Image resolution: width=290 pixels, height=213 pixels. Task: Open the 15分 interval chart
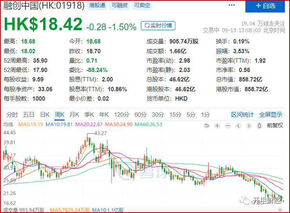[x=175, y=115]
